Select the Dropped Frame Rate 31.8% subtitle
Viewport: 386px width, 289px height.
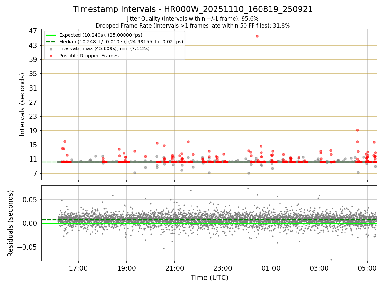click(x=193, y=26)
